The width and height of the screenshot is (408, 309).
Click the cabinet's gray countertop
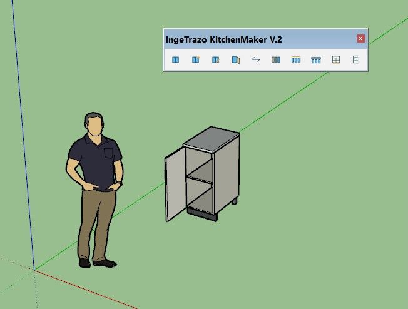tap(212, 139)
